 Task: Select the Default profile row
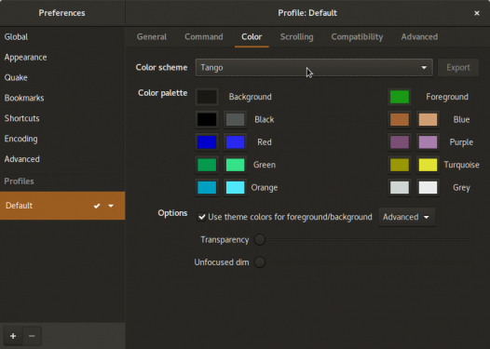[62, 206]
